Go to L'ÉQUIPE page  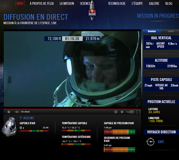point(137,4)
